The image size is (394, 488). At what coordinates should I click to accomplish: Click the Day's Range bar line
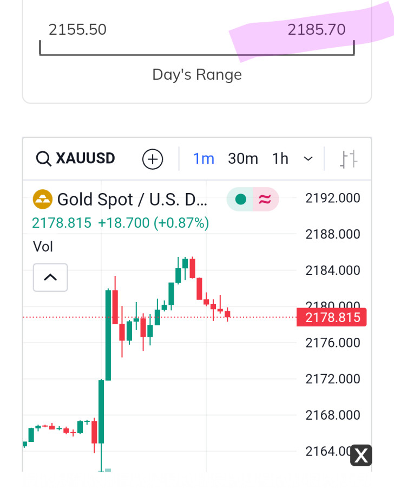point(197,54)
